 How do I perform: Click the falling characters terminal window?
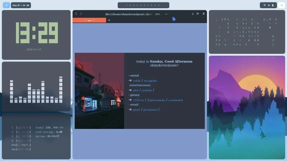[247, 32]
